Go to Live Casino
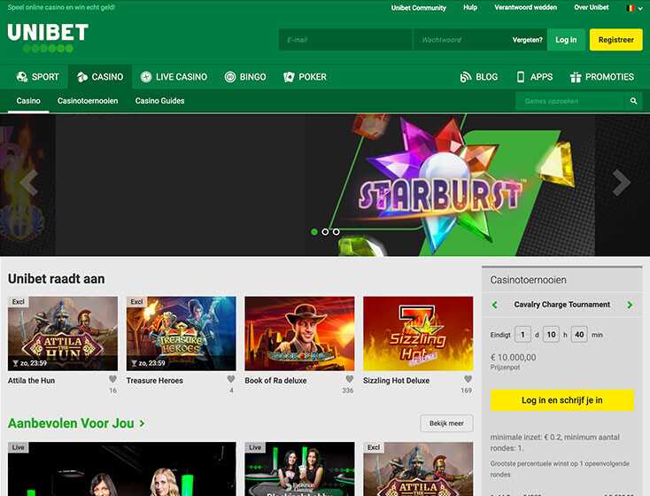This screenshot has height=496, width=650. point(174,77)
